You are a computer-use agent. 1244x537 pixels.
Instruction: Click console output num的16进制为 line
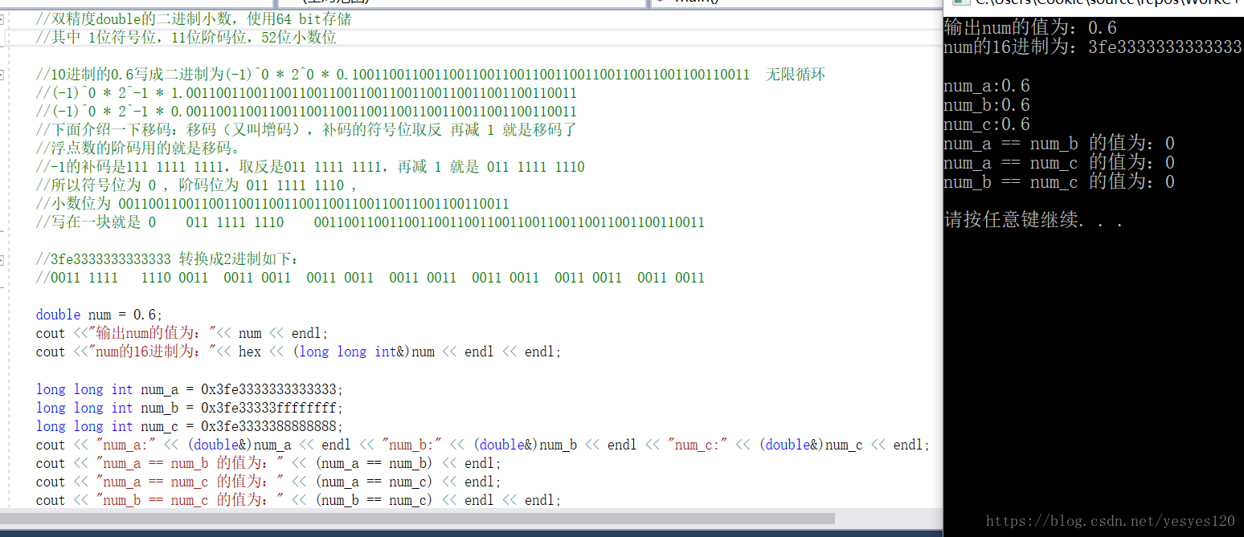(1093, 47)
